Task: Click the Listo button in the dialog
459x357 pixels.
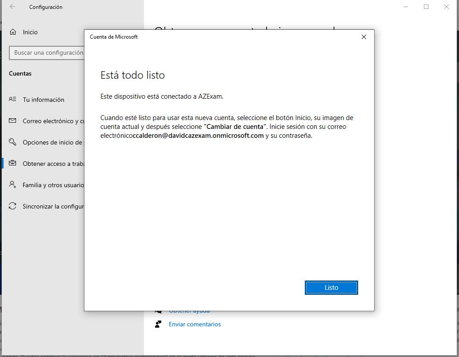Action: (x=331, y=288)
